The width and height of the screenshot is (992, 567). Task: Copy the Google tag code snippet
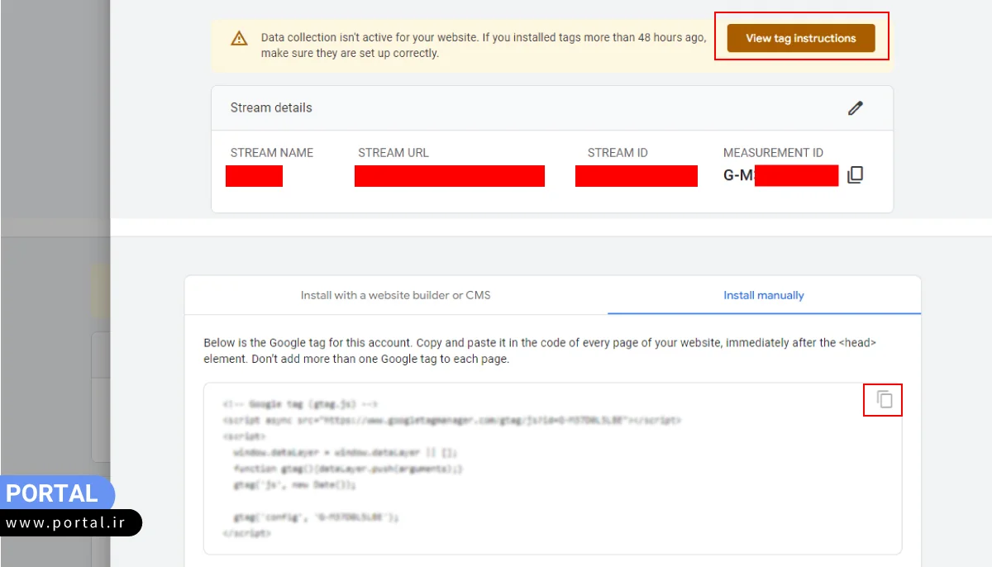tap(884, 400)
